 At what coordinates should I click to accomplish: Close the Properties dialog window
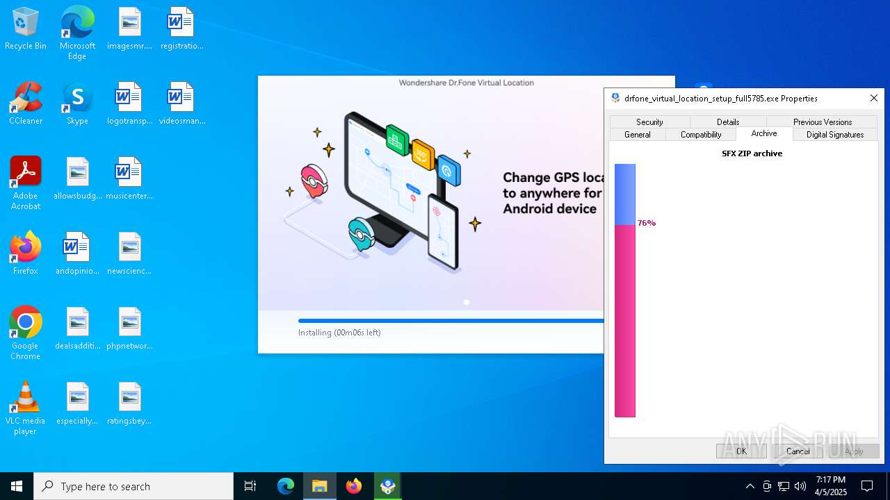pos(874,99)
